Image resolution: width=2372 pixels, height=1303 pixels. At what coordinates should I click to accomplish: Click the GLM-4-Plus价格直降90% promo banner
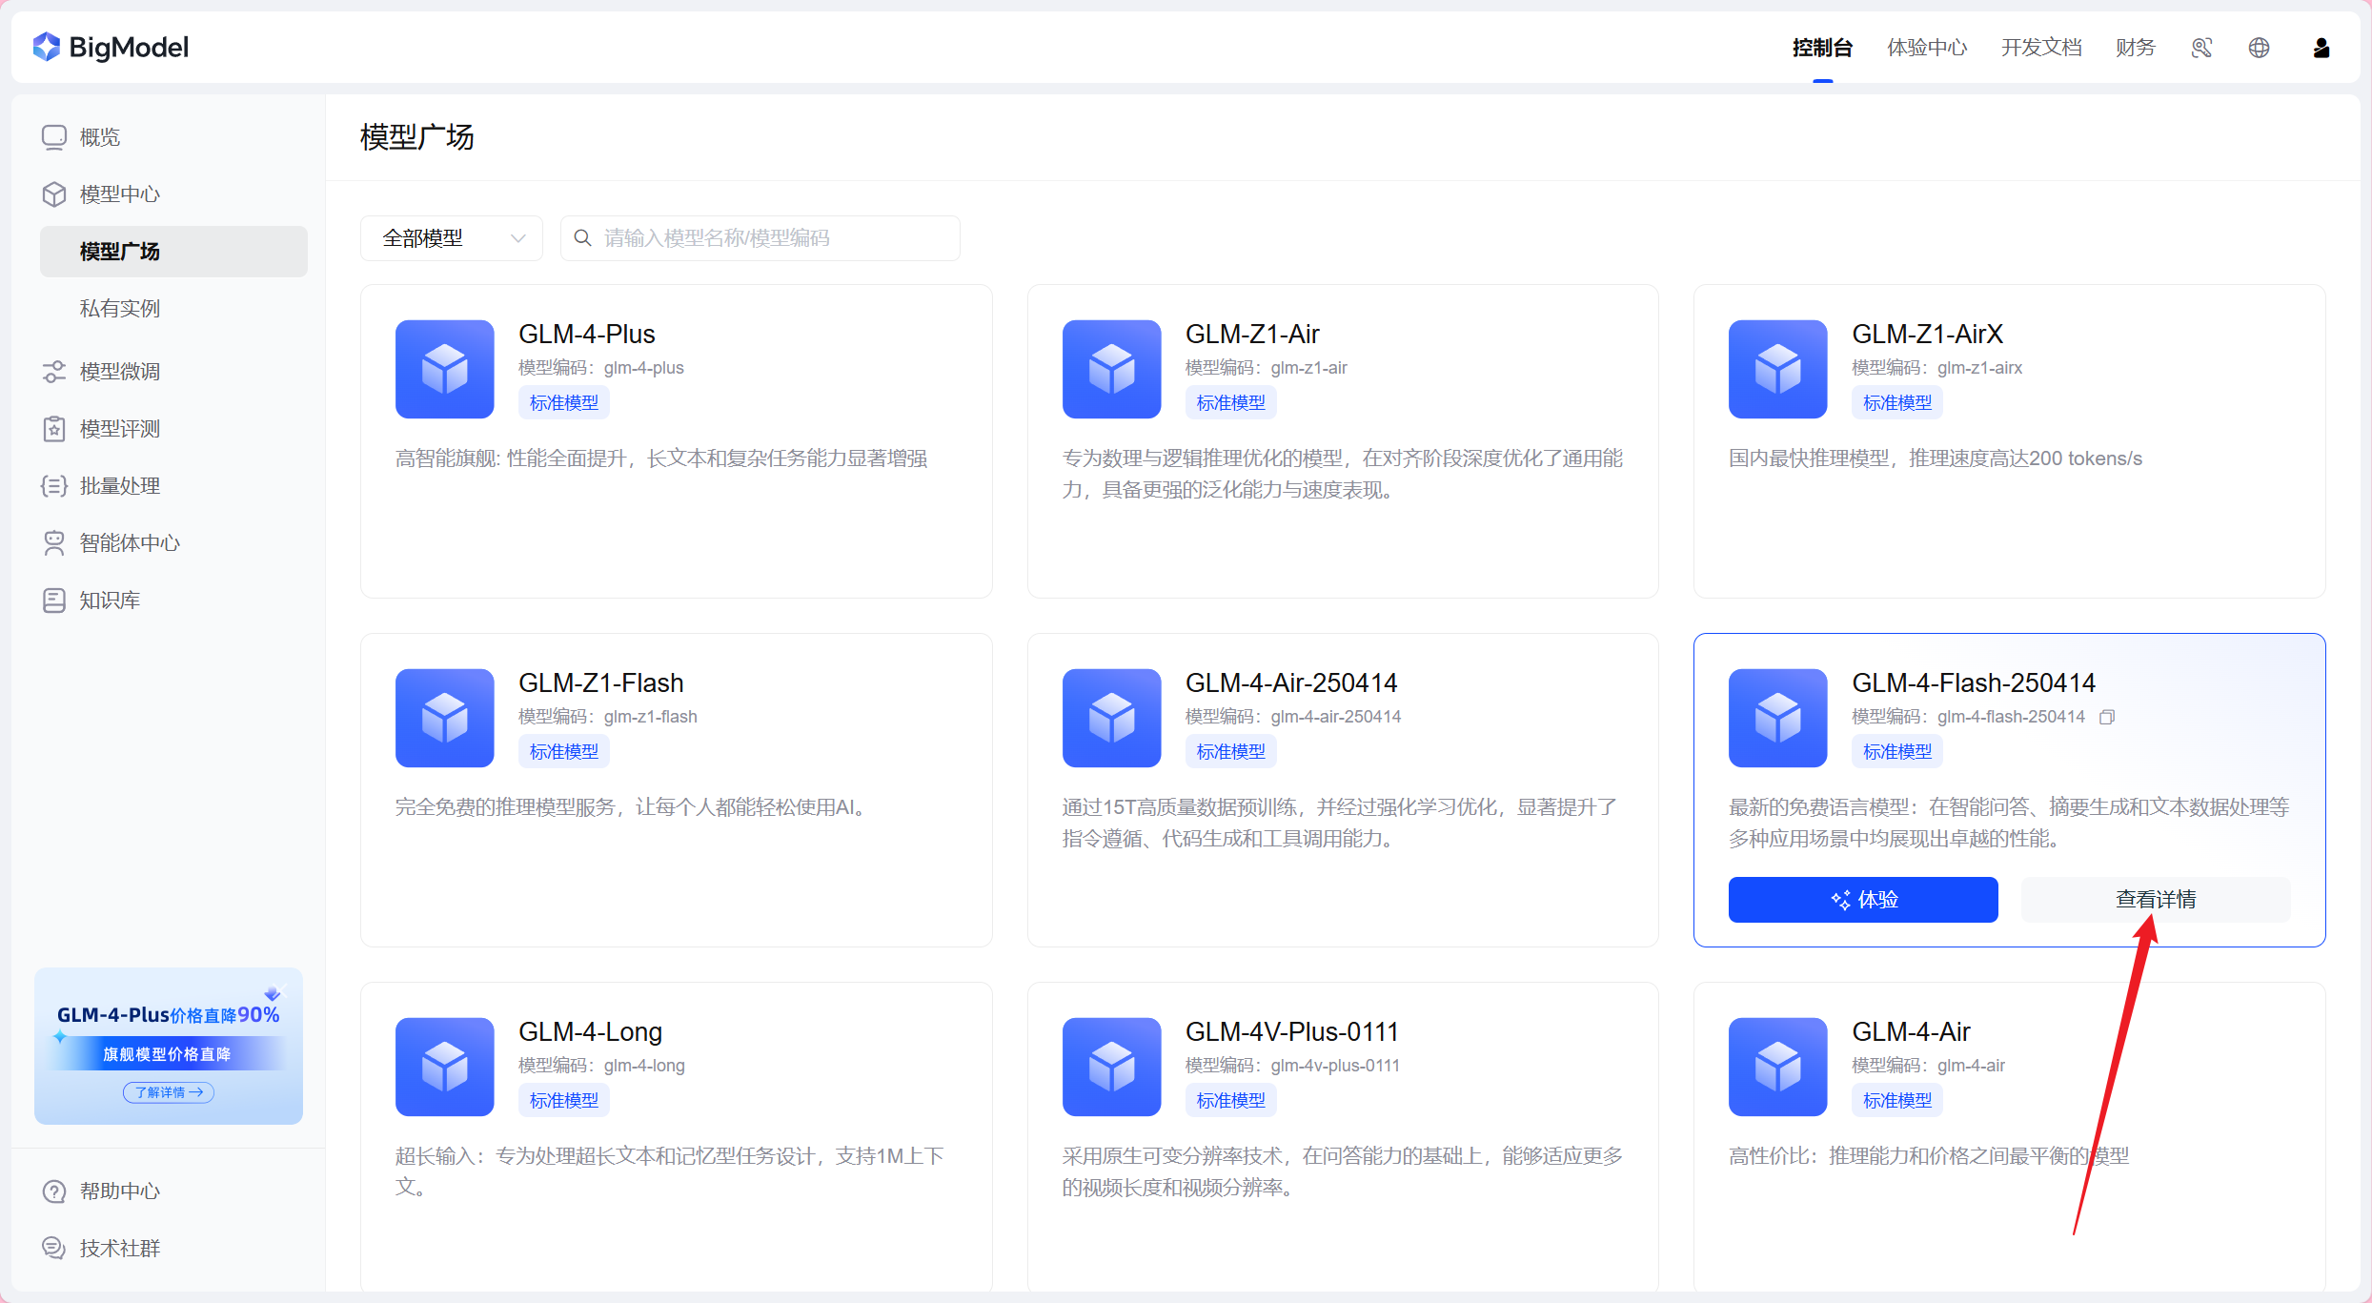coord(169,1047)
